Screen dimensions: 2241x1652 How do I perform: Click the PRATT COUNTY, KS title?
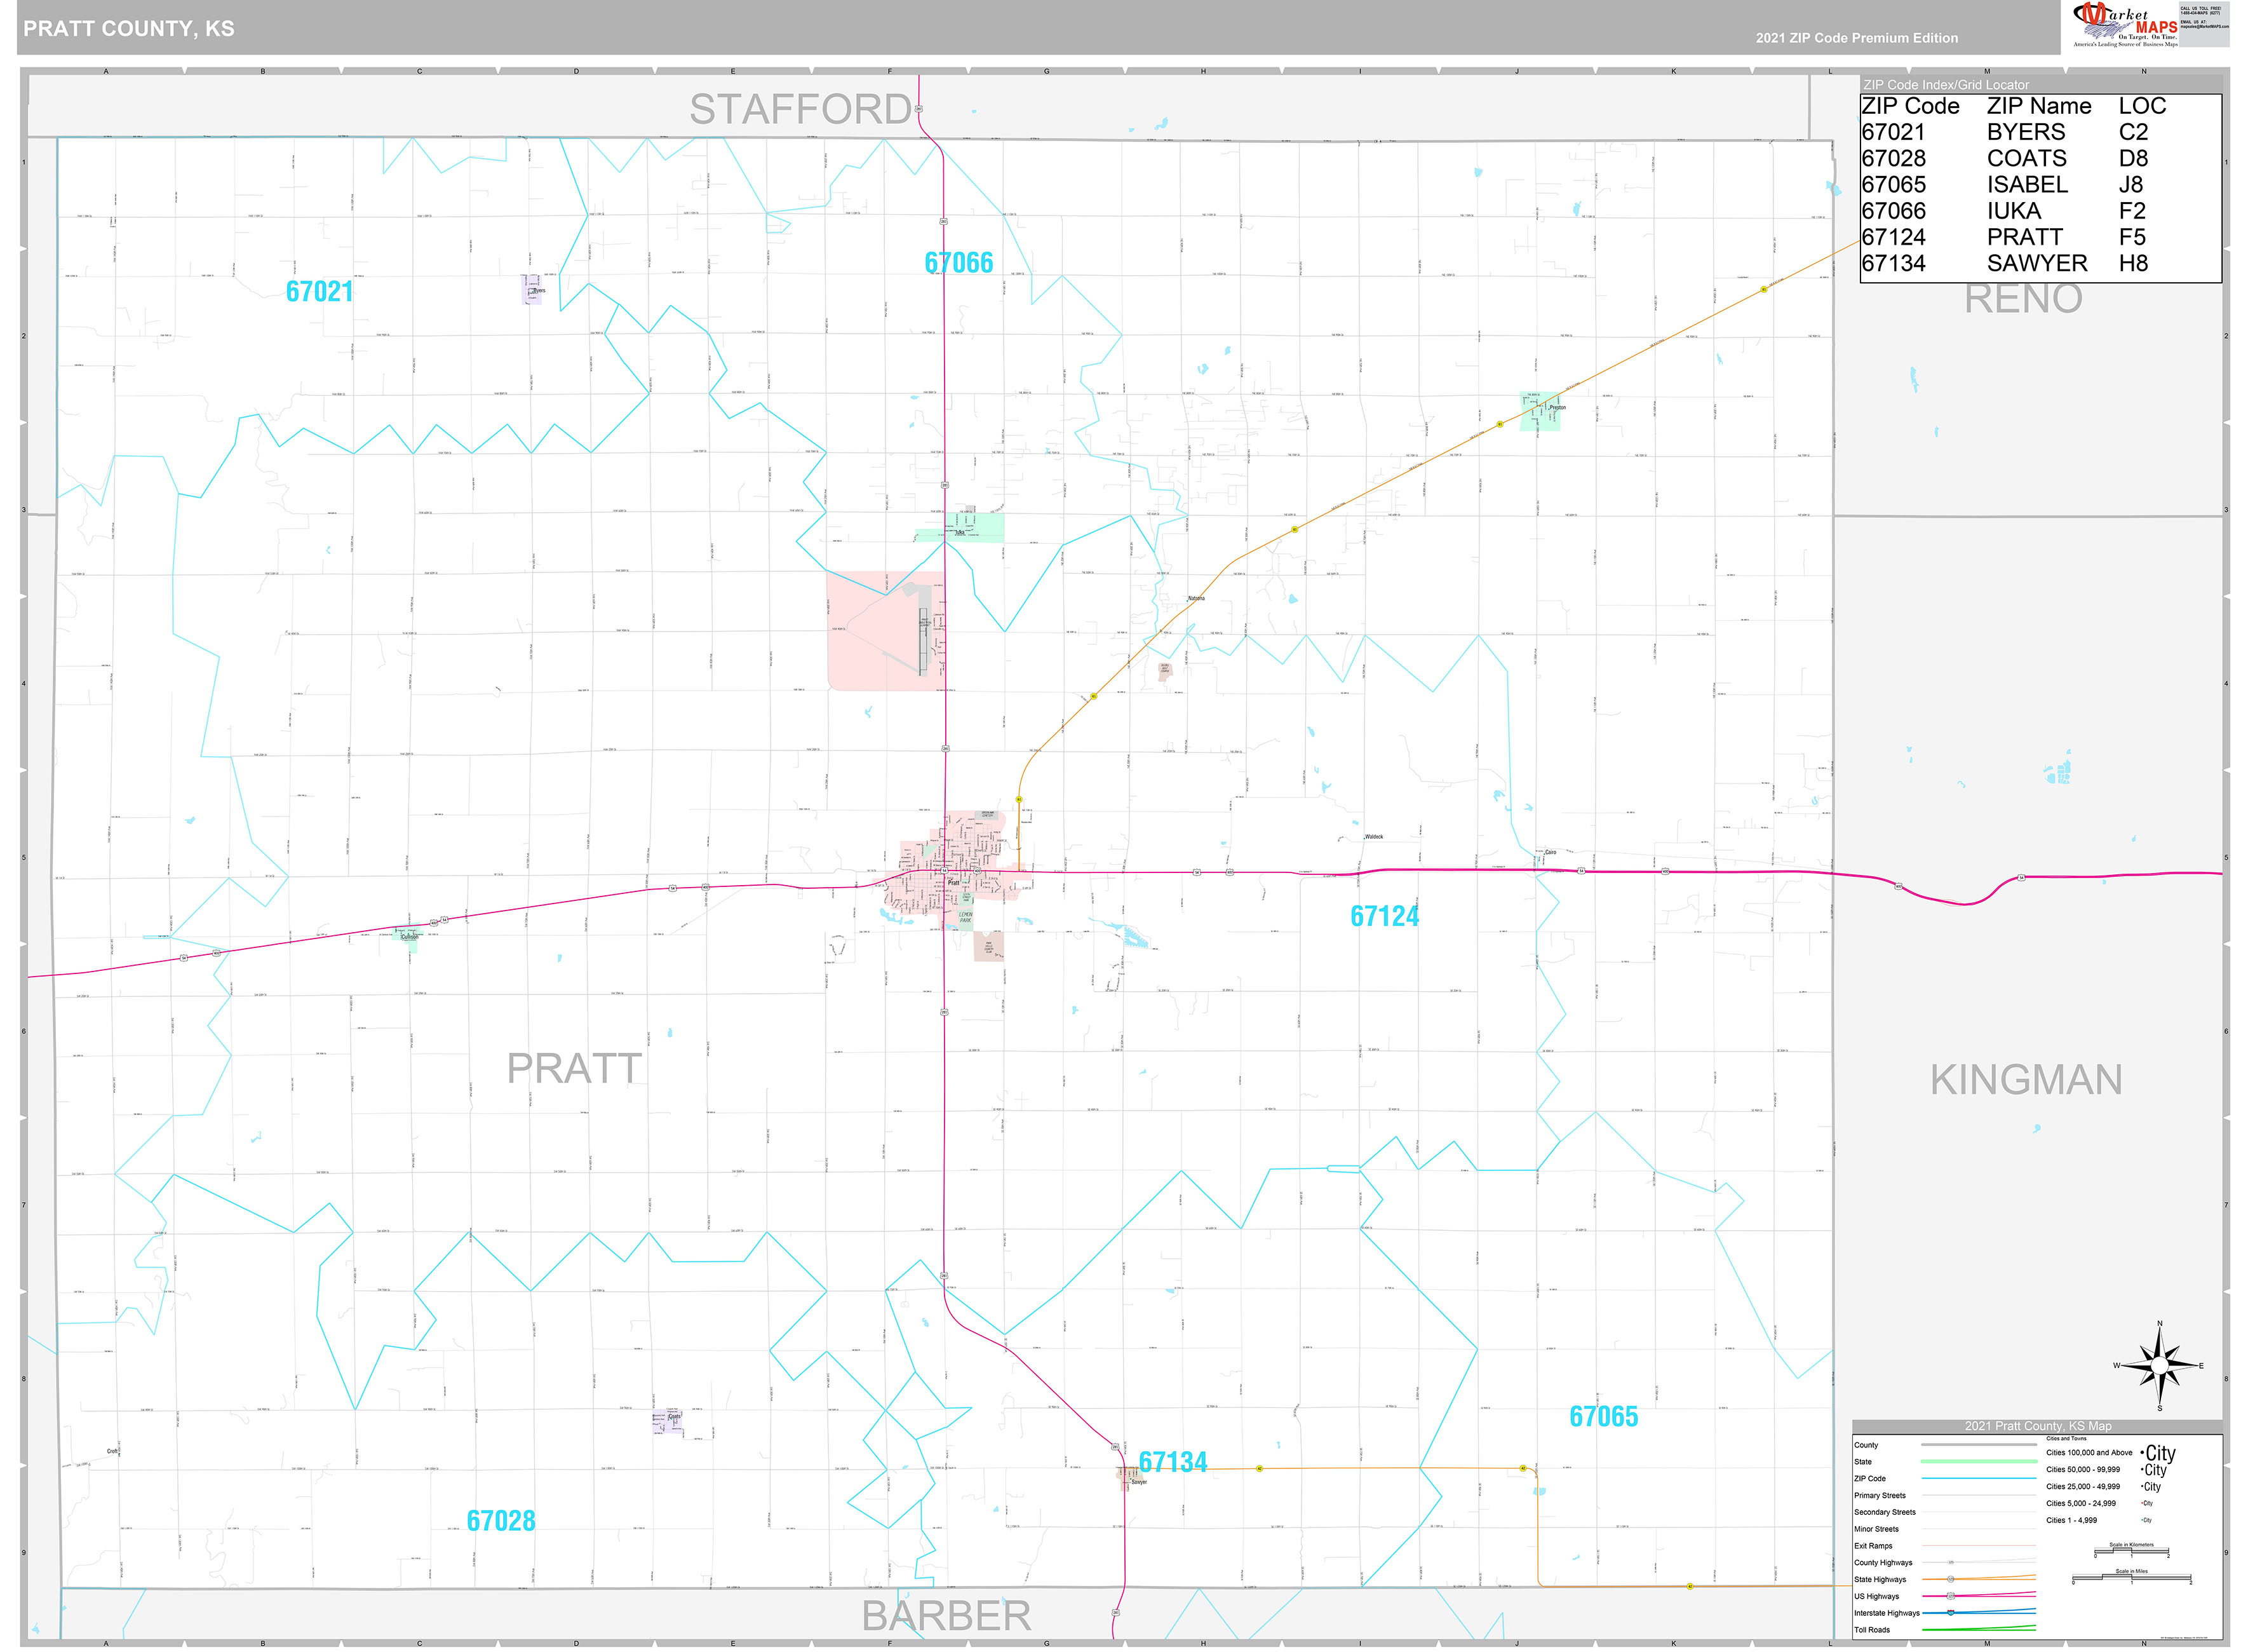pyautogui.click(x=129, y=29)
